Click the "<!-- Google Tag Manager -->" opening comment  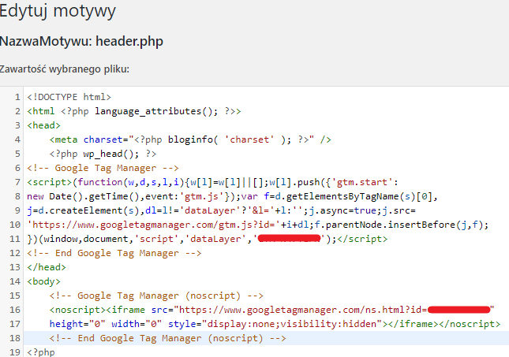point(104,168)
